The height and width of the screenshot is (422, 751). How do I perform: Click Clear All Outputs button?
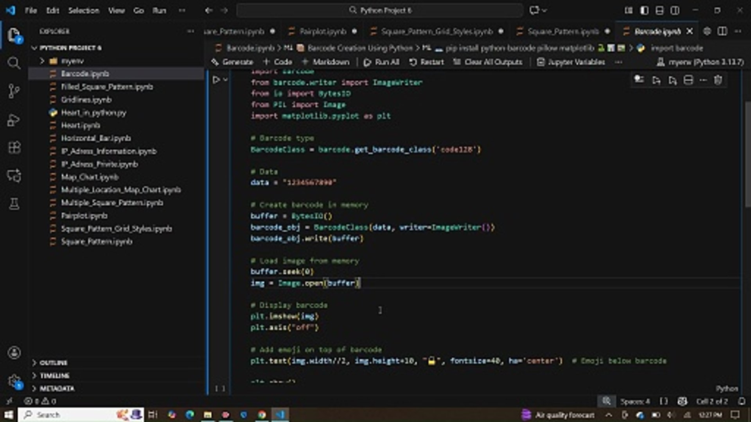point(488,62)
